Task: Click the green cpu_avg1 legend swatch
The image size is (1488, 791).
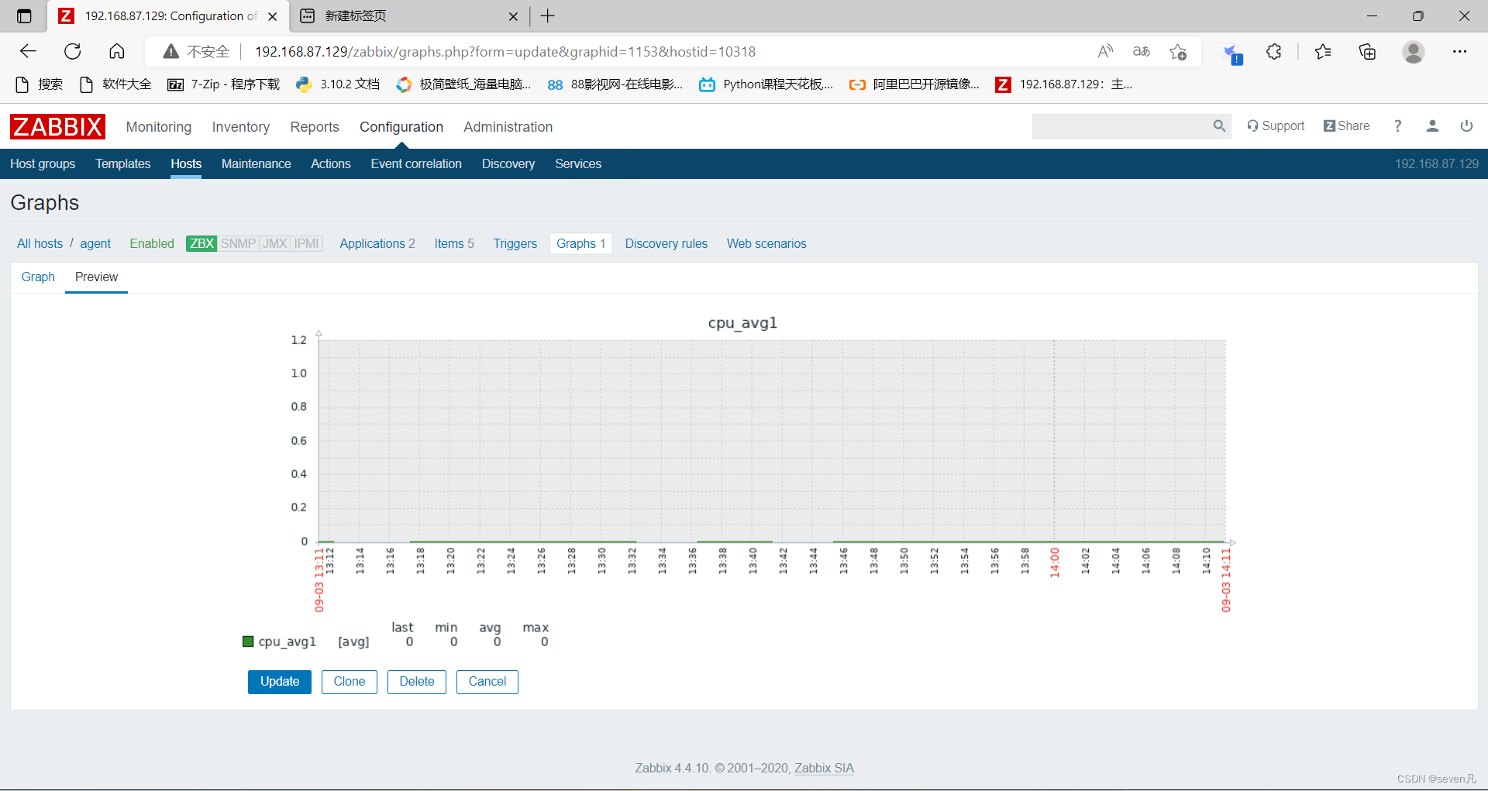Action: (x=248, y=641)
